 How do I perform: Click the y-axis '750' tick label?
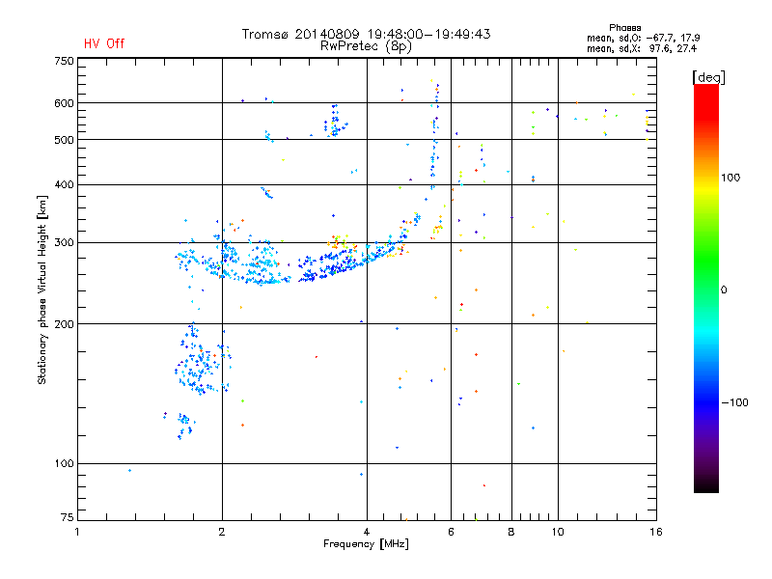[x=64, y=61]
